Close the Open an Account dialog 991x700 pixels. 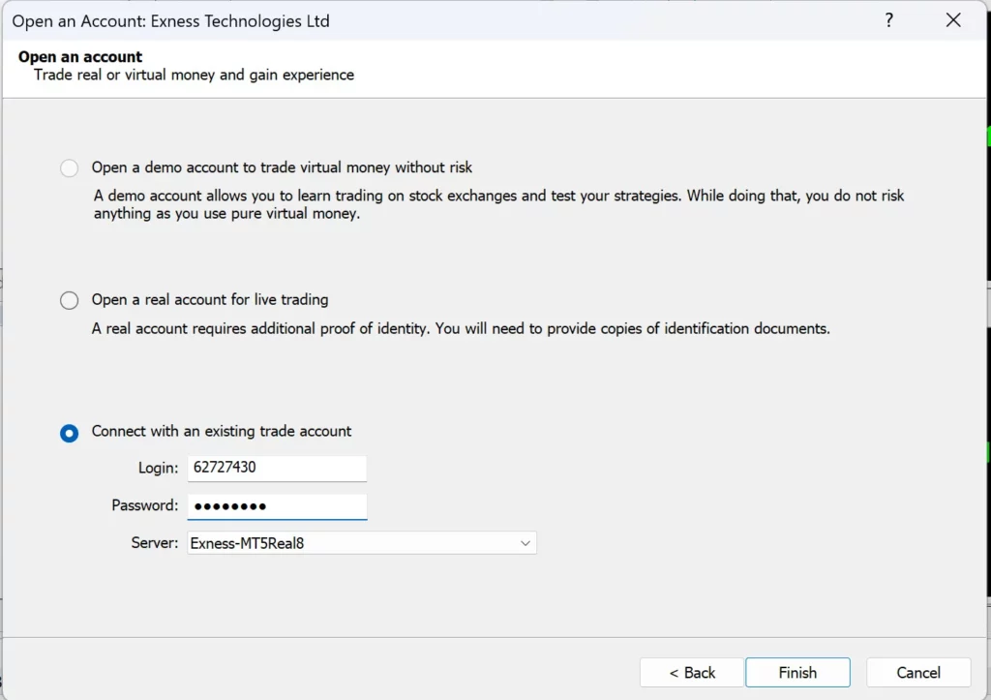[x=953, y=20]
